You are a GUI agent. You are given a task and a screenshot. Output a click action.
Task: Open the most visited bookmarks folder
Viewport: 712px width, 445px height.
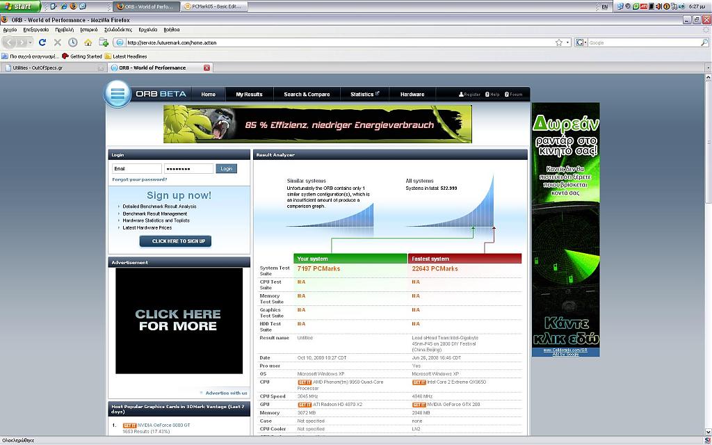pyautogui.click(x=30, y=56)
